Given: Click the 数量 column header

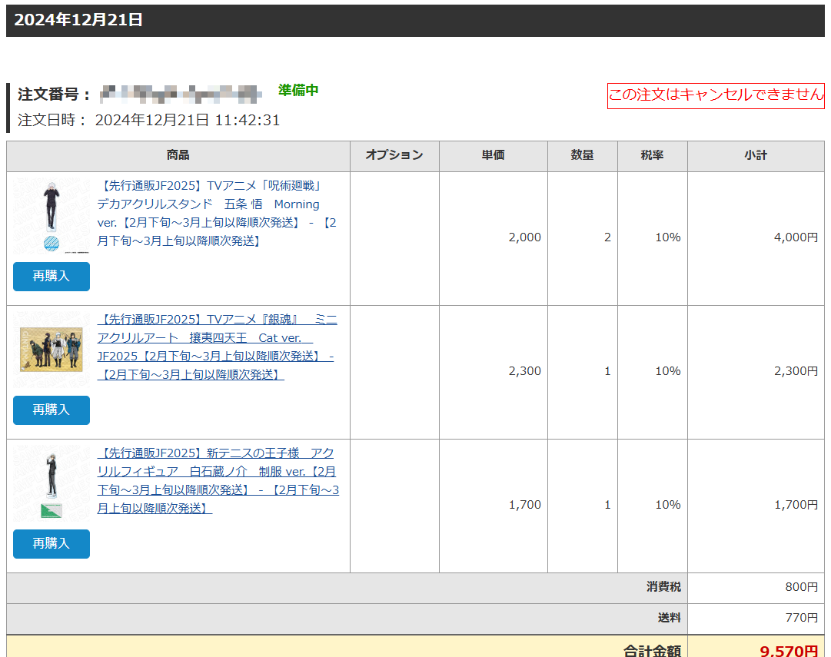Looking at the screenshot, I should (x=583, y=155).
